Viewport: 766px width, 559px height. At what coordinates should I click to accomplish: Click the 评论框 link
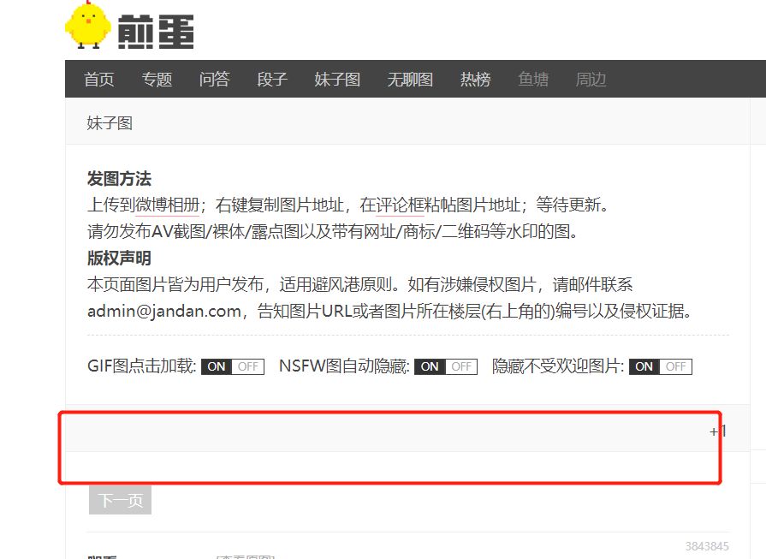pyautogui.click(x=400, y=205)
